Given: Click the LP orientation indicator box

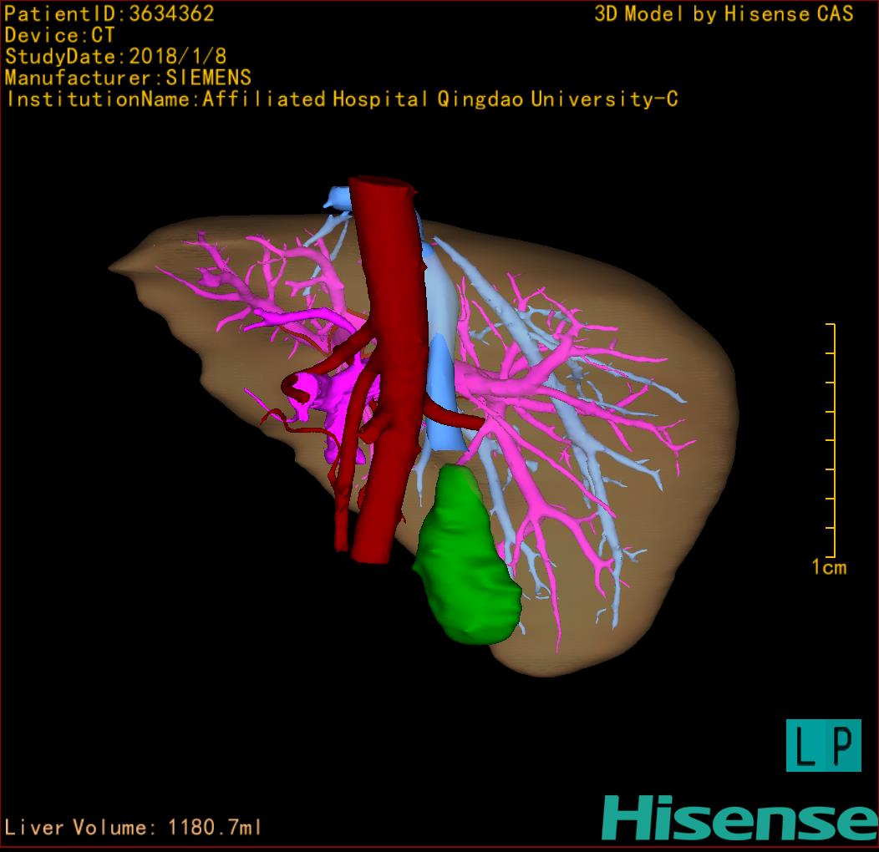Looking at the screenshot, I should (823, 745).
